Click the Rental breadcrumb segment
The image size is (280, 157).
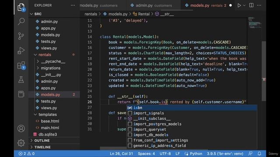(x=144, y=14)
